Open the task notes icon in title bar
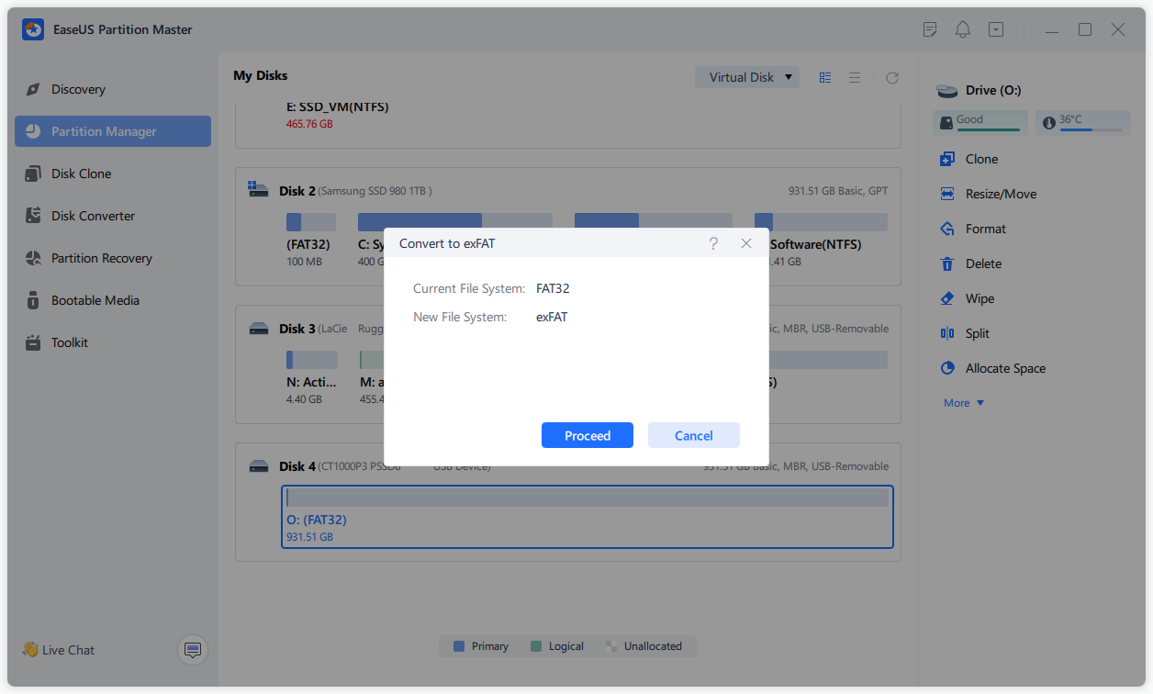 click(930, 29)
